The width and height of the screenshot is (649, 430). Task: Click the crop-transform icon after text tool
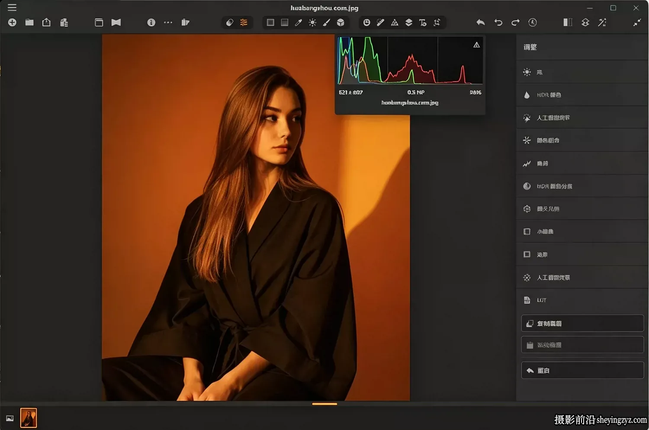[x=437, y=22]
